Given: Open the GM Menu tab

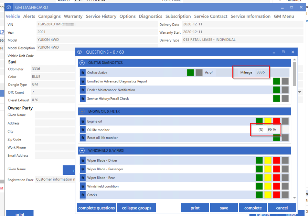Looking at the screenshot, I should click(x=284, y=16).
